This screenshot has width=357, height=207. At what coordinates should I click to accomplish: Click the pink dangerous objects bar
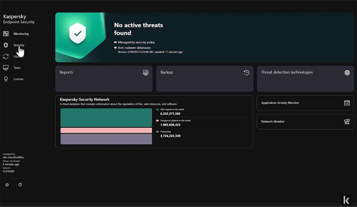[x=106, y=130]
